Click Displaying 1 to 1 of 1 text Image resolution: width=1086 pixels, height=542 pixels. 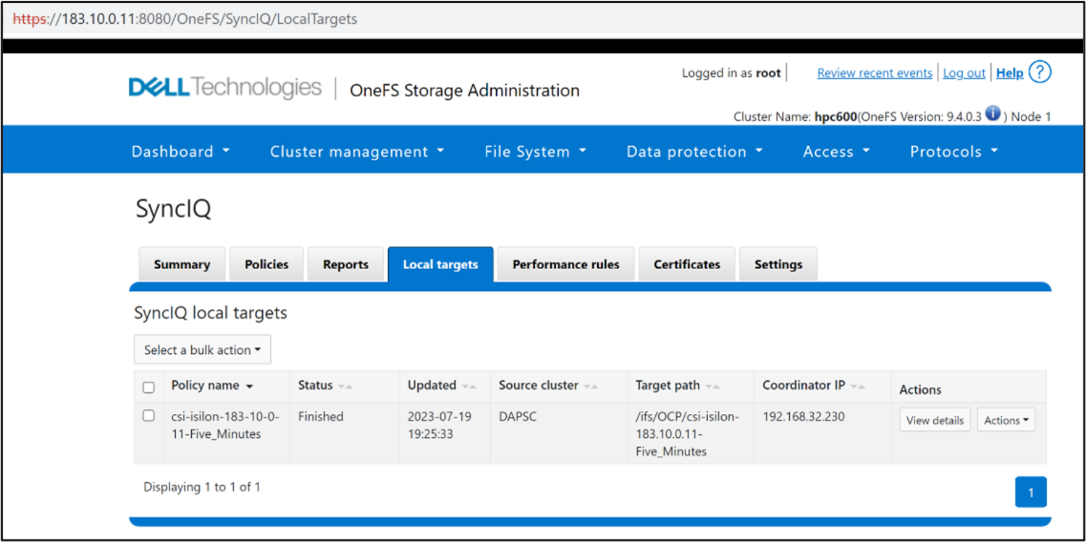tap(202, 487)
